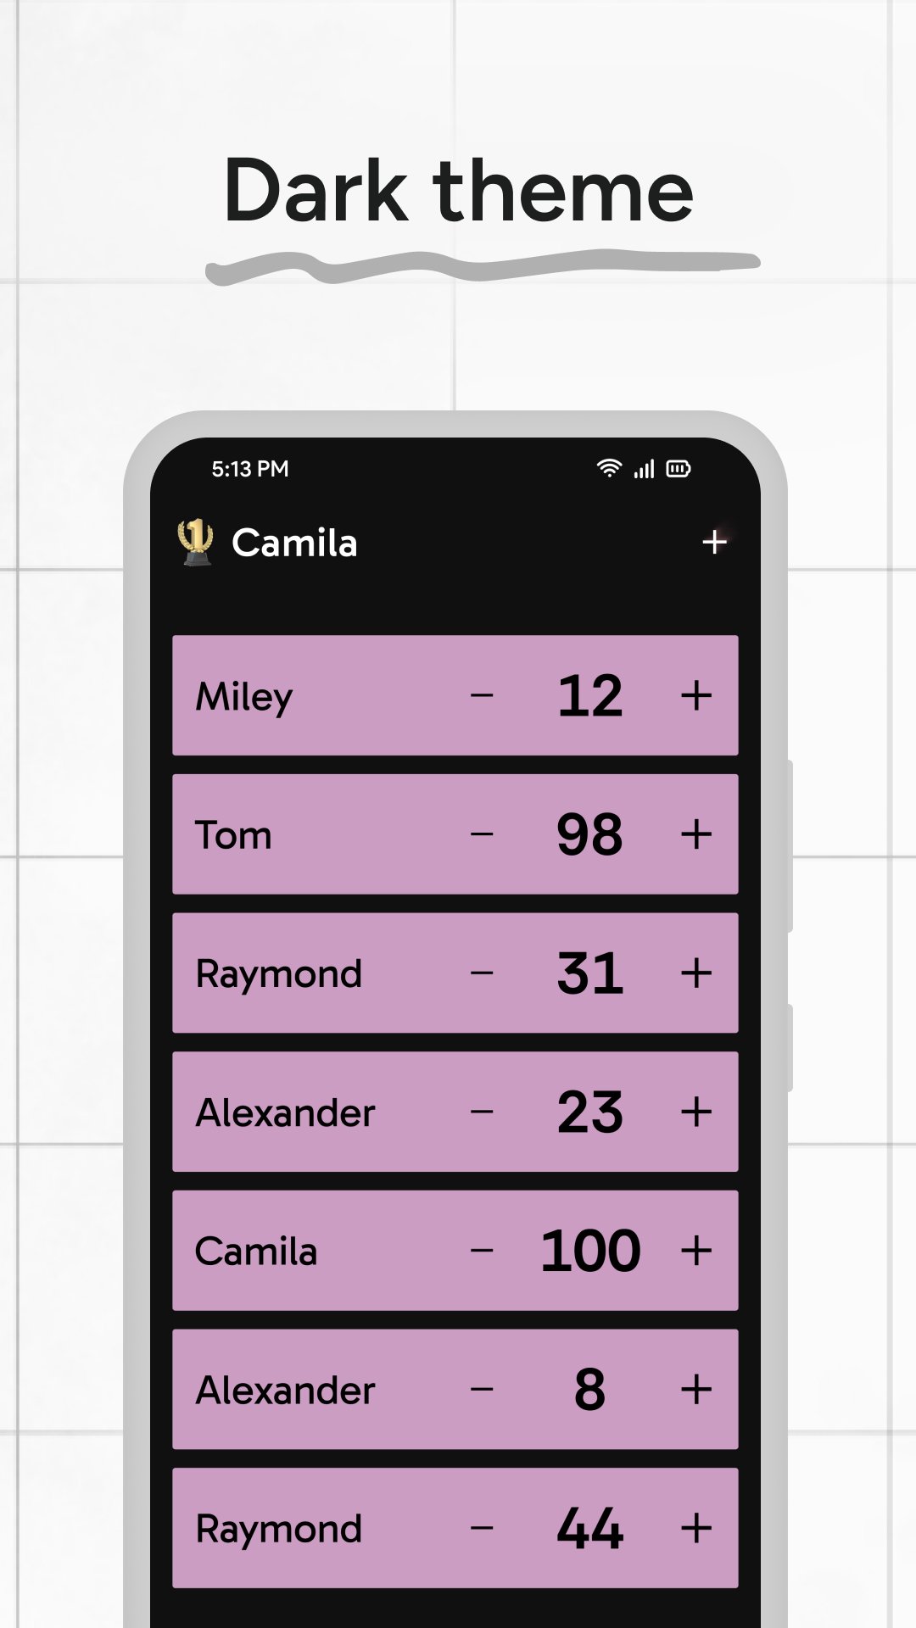Tap the score number 98 for Tom
The width and height of the screenshot is (916, 1628).
tap(589, 834)
